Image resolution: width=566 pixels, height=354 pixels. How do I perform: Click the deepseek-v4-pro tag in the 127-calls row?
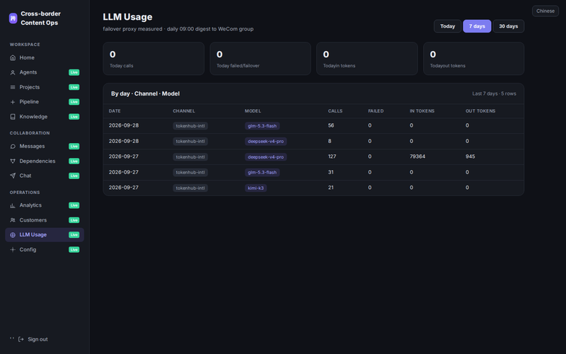tap(266, 156)
